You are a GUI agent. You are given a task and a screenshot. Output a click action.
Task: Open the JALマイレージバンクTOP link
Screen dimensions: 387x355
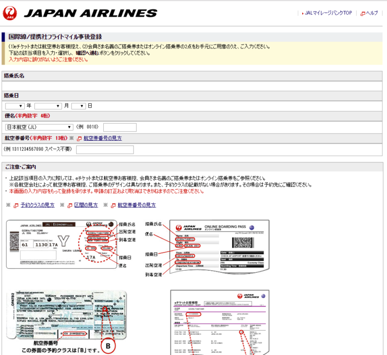pos(329,13)
